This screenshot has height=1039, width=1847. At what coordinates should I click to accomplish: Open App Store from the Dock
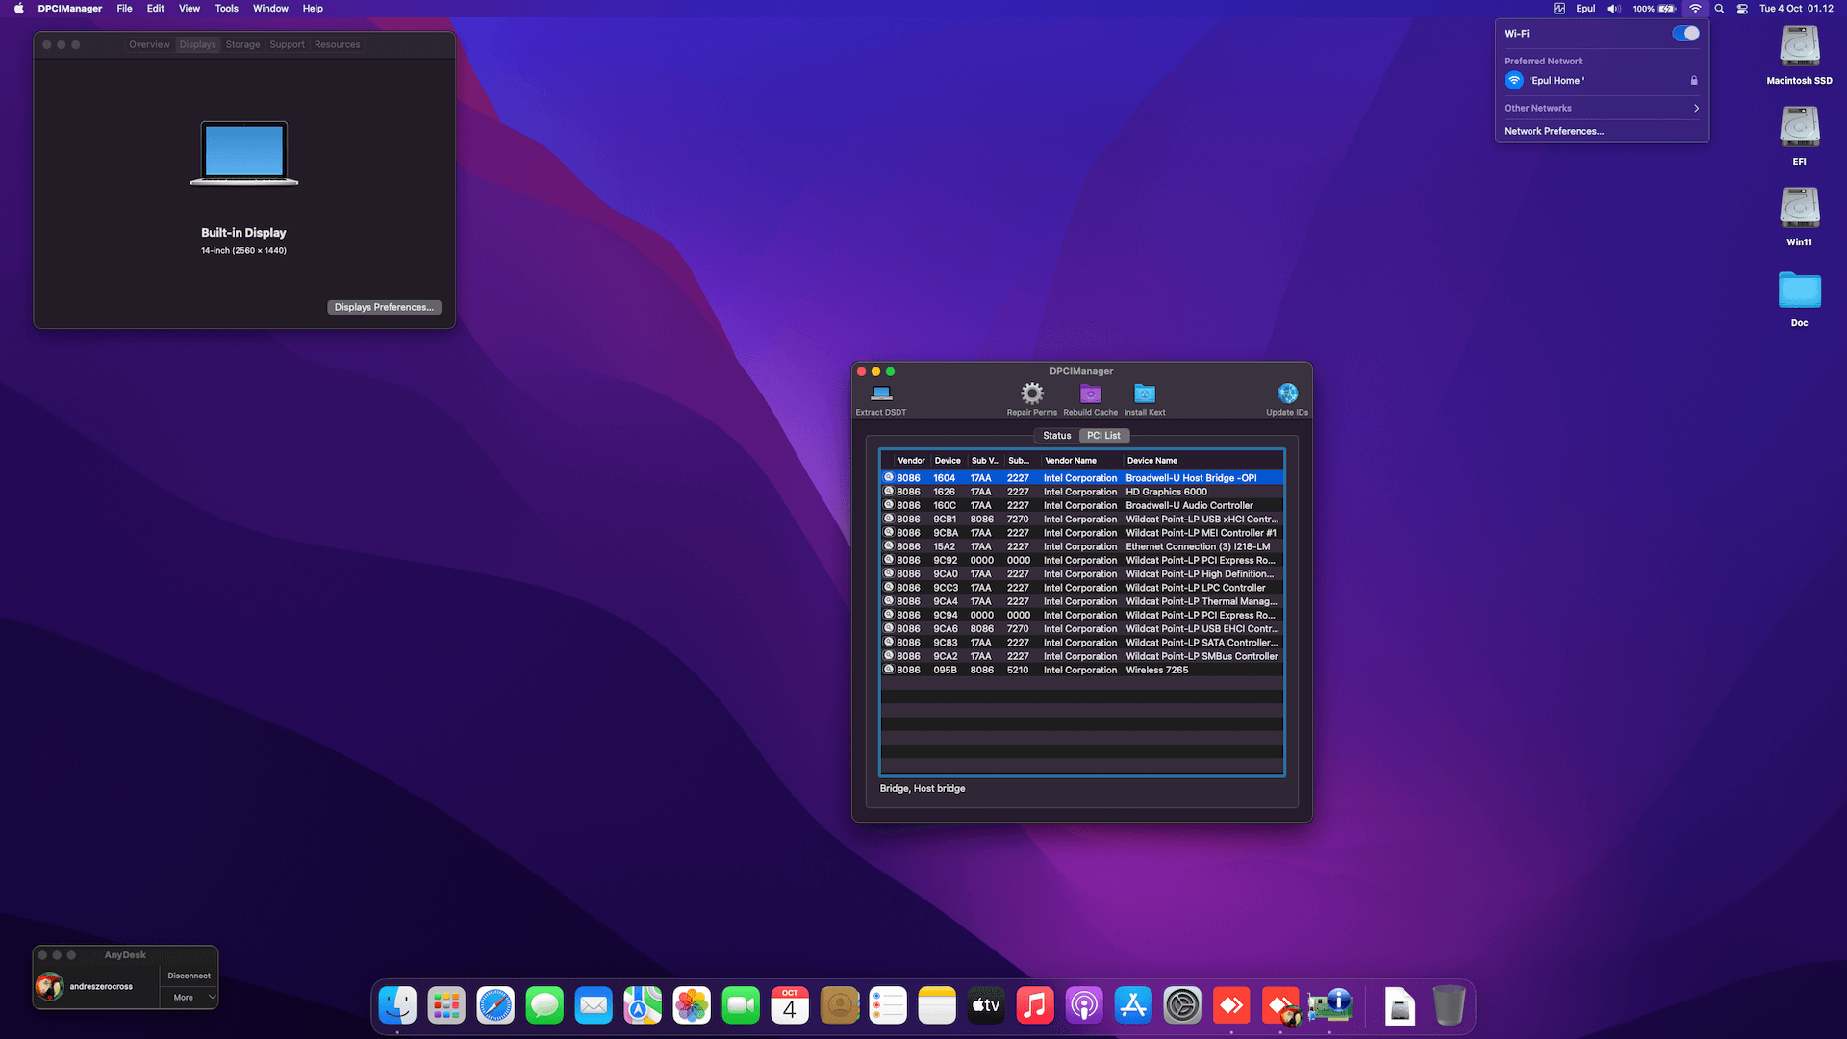1133,1005
